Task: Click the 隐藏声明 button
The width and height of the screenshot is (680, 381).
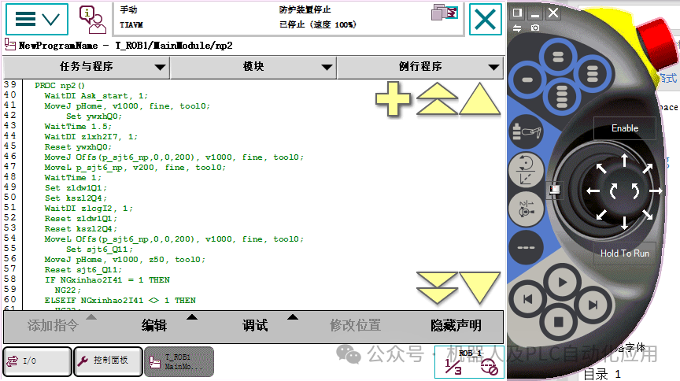Action: pos(456,325)
